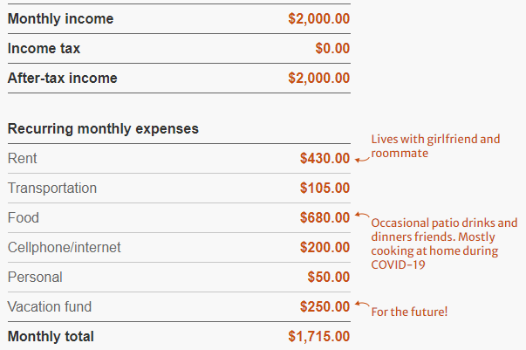Click the arrow beside the Vacation fund amount
The width and height of the screenshot is (526, 350).
[x=362, y=304]
